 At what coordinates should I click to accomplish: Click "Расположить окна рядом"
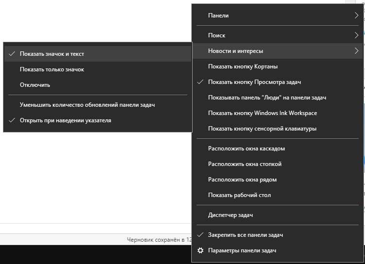click(242, 180)
